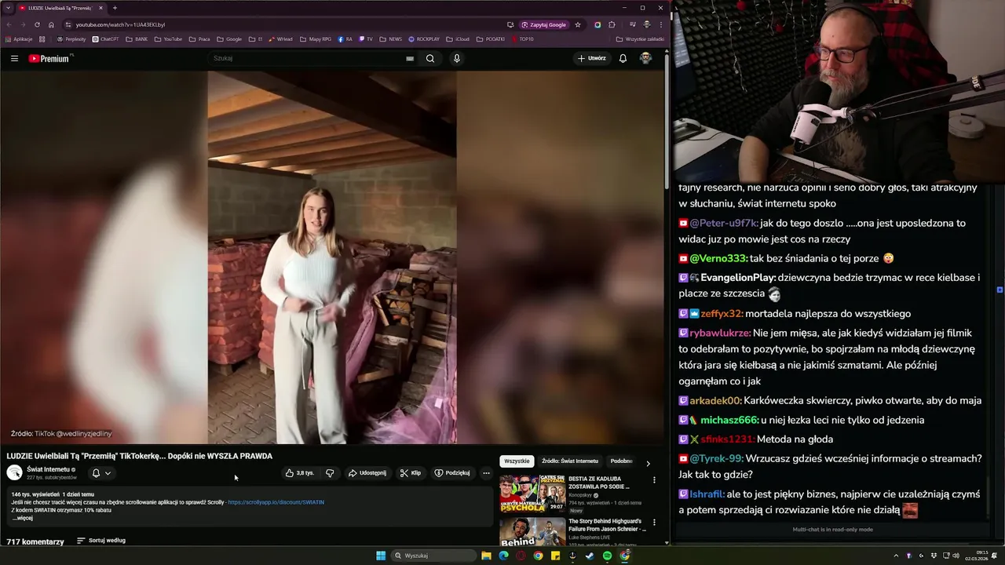Image resolution: width=1005 pixels, height=565 pixels.
Task: Open the BESTIA ZE KADŁUBA video thumbnail
Action: [532, 494]
